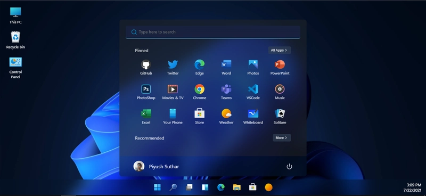Select the Recycle Bin desktop icon

tap(15, 40)
